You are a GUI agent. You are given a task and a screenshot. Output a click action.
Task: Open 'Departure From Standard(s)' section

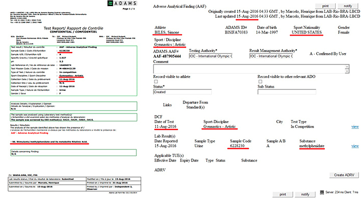[x=193, y=105]
